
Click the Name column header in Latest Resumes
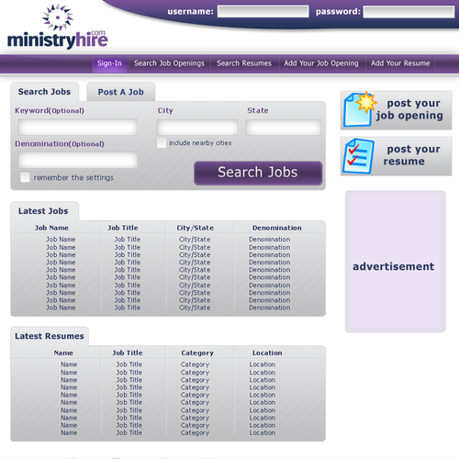[x=63, y=353]
